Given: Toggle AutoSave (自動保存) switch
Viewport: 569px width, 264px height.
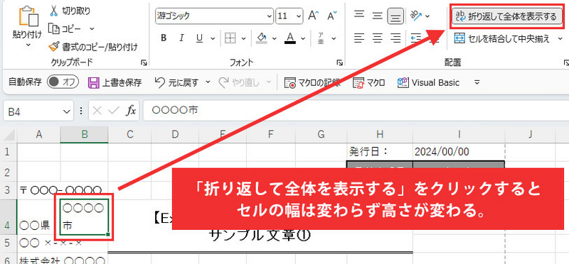Looking at the screenshot, I should pyautogui.click(x=63, y=82).
